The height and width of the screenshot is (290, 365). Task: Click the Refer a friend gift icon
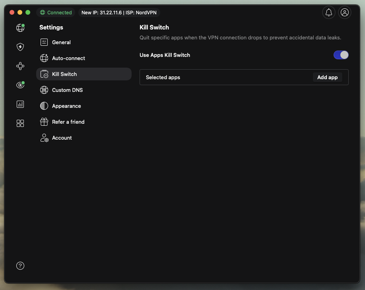pyautogui.click(x=44, y=122)
